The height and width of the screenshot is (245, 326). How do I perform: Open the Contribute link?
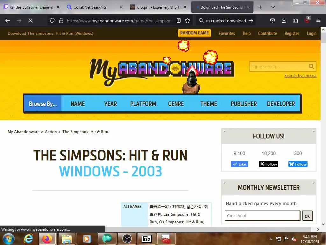[267, 33]
